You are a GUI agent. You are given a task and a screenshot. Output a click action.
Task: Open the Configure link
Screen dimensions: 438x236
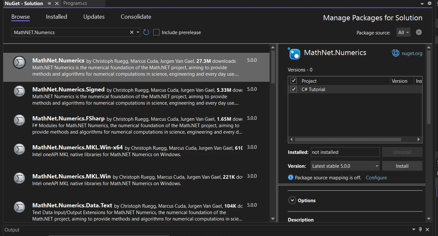pos(376,178)
